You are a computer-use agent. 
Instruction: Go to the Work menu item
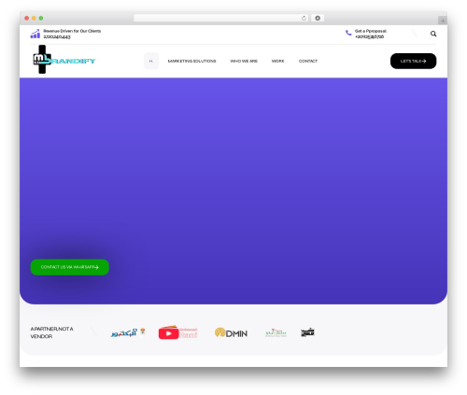[x=277, y=61]
